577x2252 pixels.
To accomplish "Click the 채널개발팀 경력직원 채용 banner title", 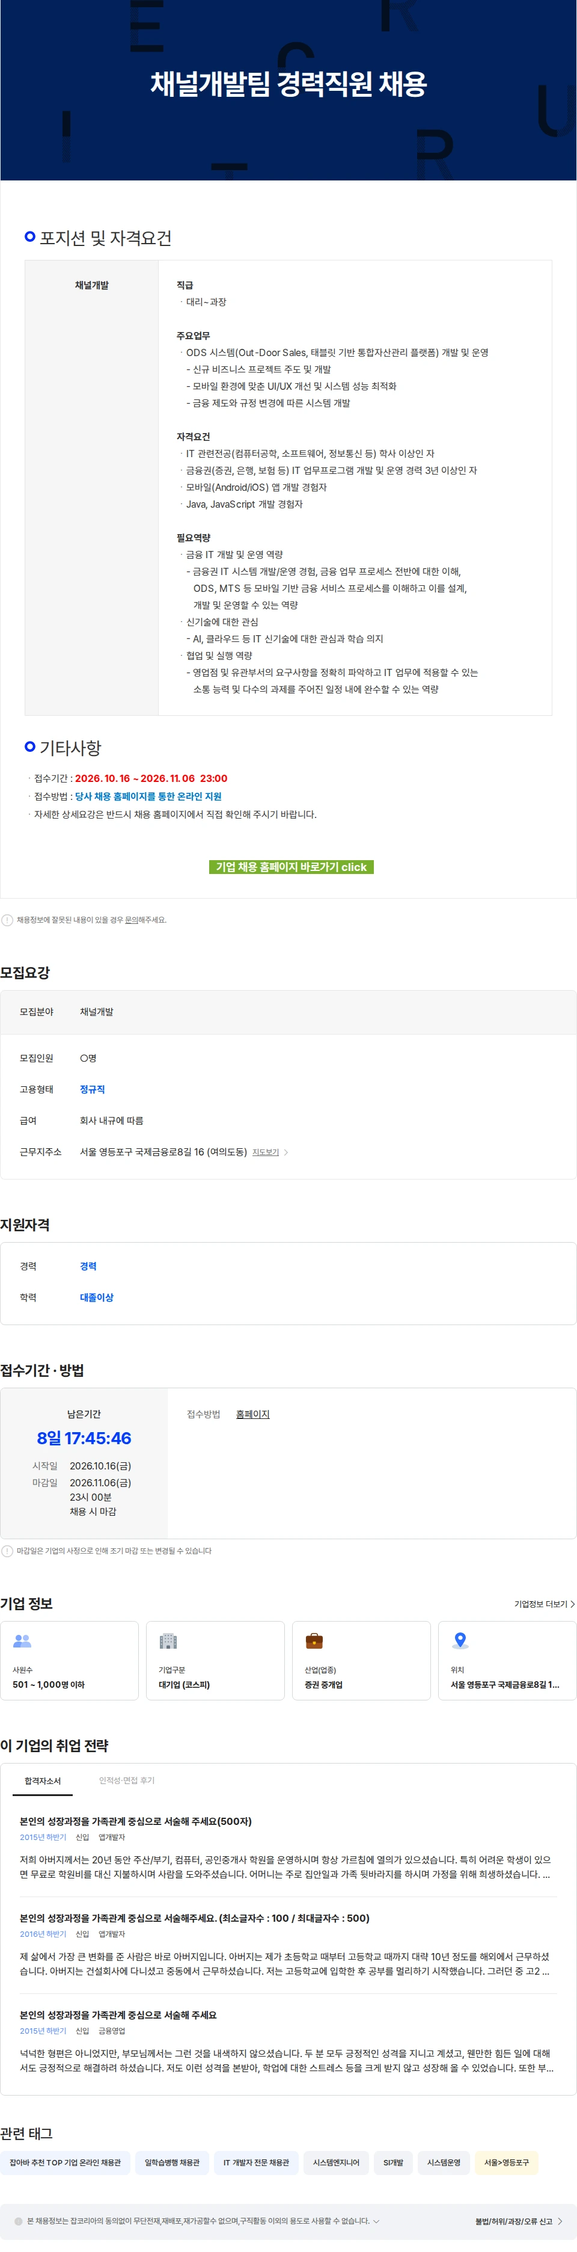I will coord(288,84).
